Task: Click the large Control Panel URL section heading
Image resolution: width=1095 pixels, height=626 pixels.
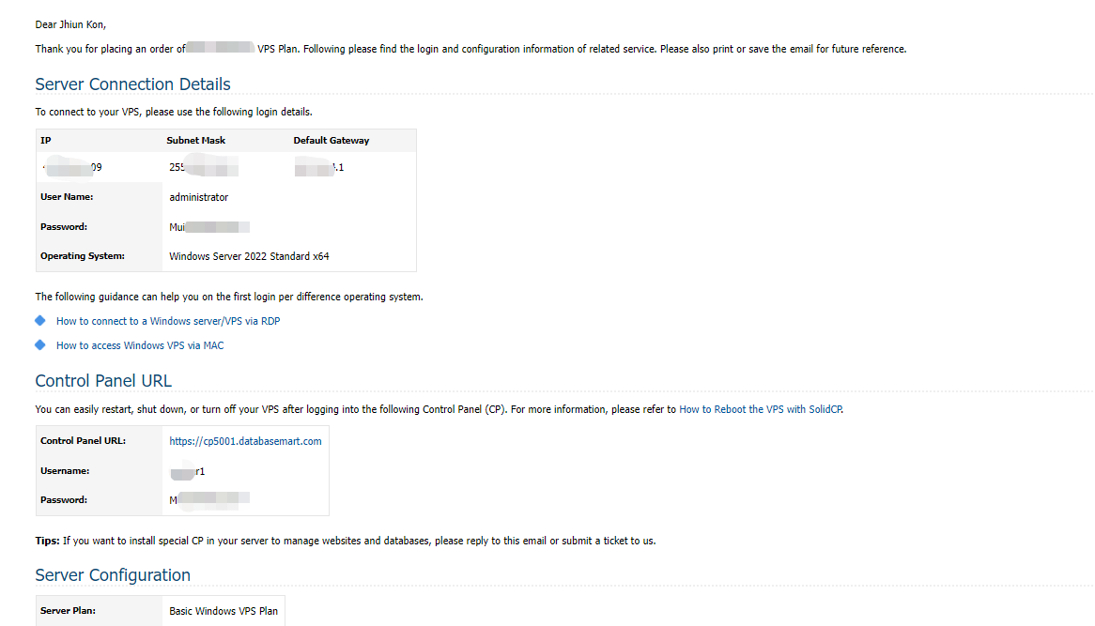Action: click(103, 381)
